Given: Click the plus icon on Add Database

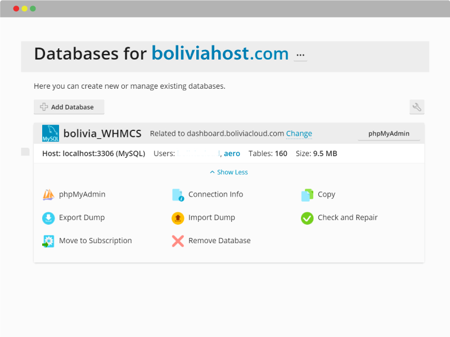Looking at the screenshot, I should click(44, 107).
